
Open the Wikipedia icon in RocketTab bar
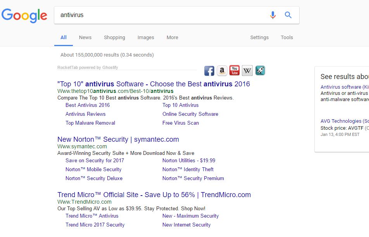point(247,70)
